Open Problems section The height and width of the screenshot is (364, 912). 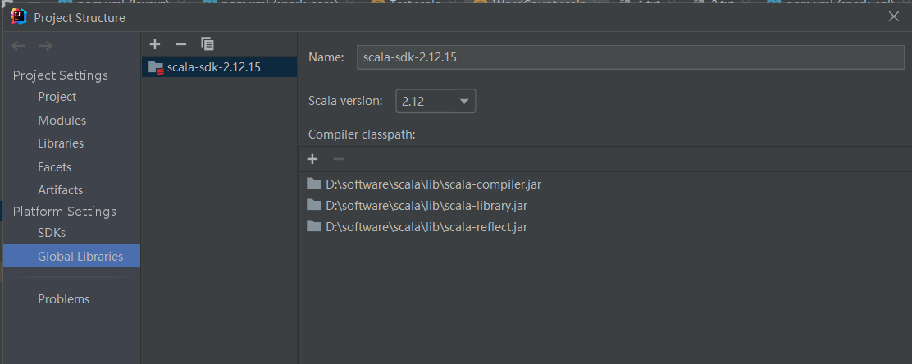click(63, 299)
